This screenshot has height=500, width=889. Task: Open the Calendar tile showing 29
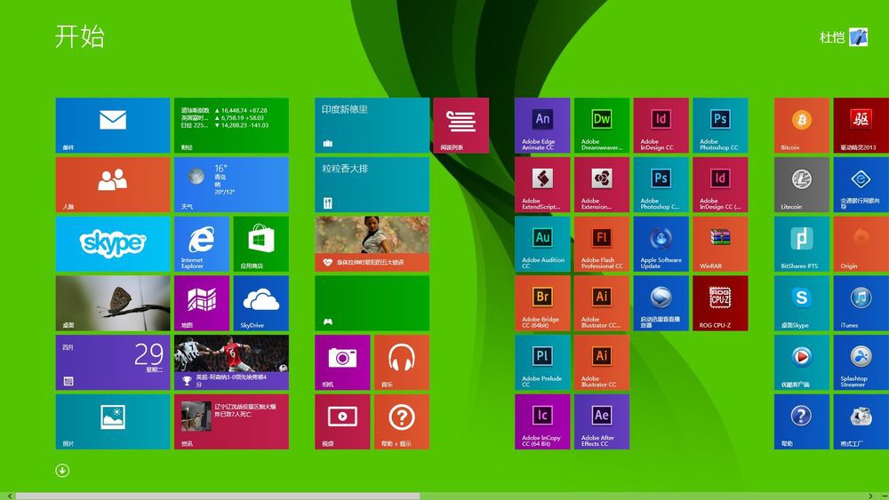click(113, 362)
